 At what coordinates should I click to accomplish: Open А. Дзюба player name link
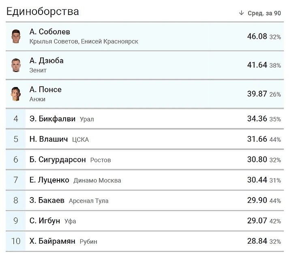(47, 61)
